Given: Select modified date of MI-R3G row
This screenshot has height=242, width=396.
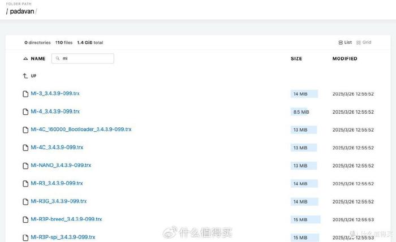Looking at the screenshot, I should click(x=353, y=202).
